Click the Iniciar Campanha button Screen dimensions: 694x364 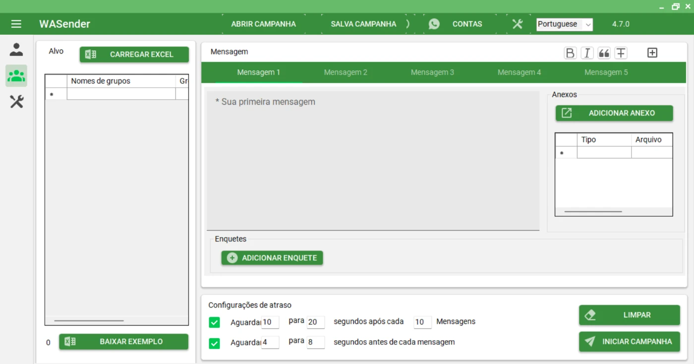tap(629, 342)
